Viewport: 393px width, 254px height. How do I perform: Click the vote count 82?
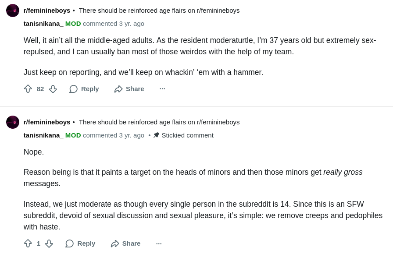pos(40,89)
